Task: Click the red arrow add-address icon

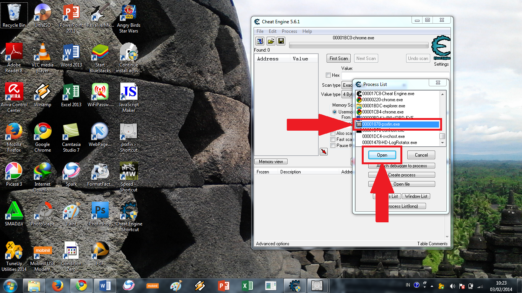Action: point(324,152)
